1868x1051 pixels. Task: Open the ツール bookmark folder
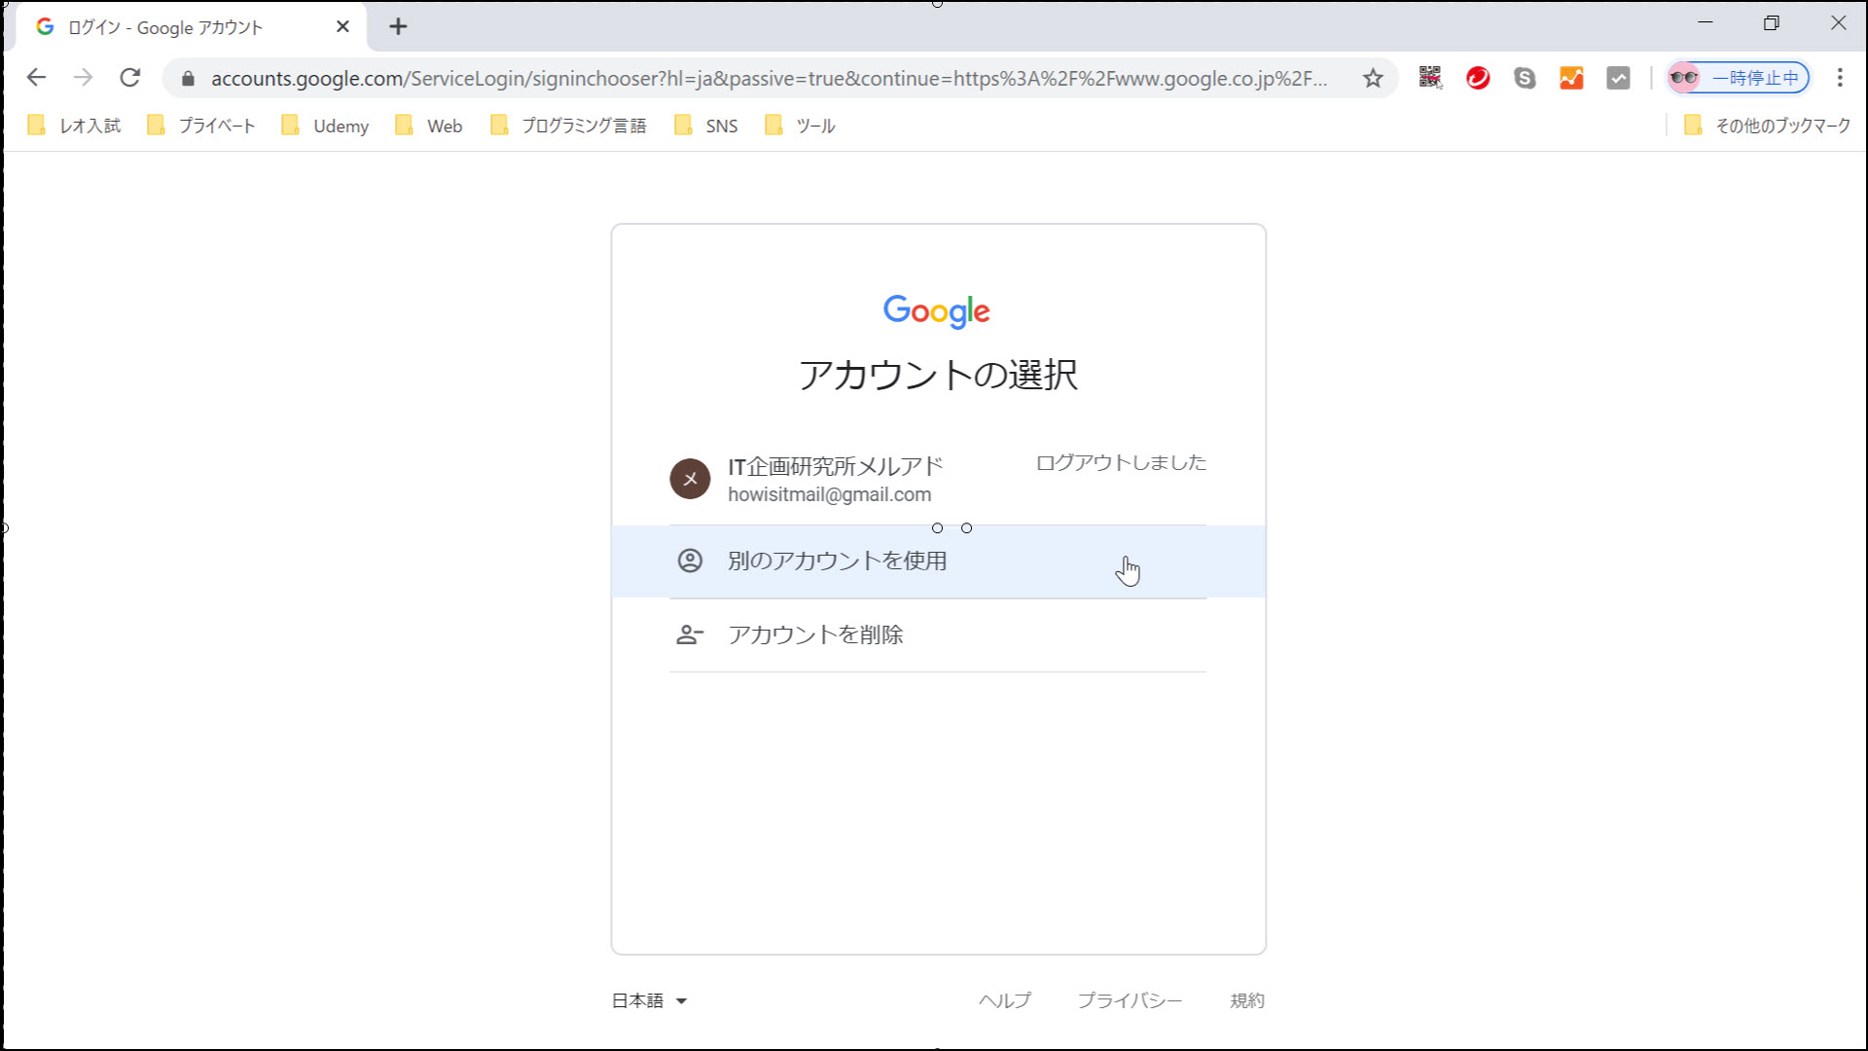[800, 126]
